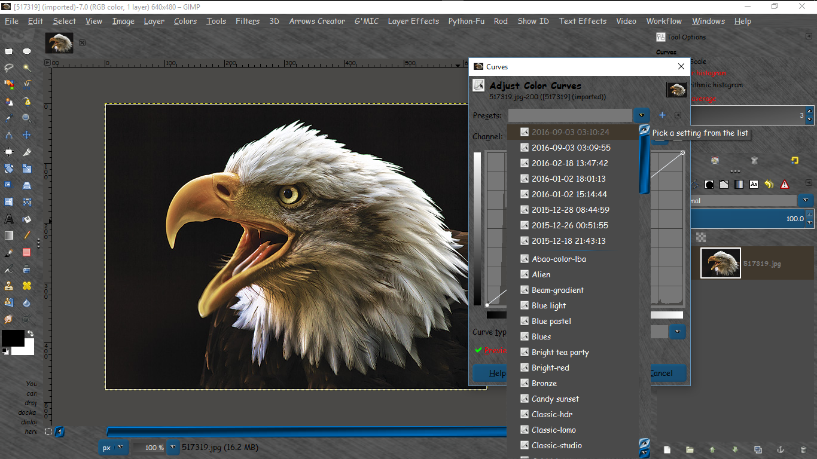The width and height of the screenshot is (817, 459).
Task: Duplicate layer using bottom panel icon
Action: pos(758,449)
